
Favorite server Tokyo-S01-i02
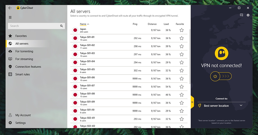[182, 46]
